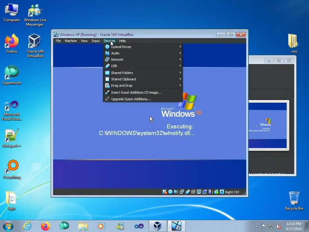The image size is (309, 232).
Task: Launch Internet Explorer from taskbar
Action: 27,226
